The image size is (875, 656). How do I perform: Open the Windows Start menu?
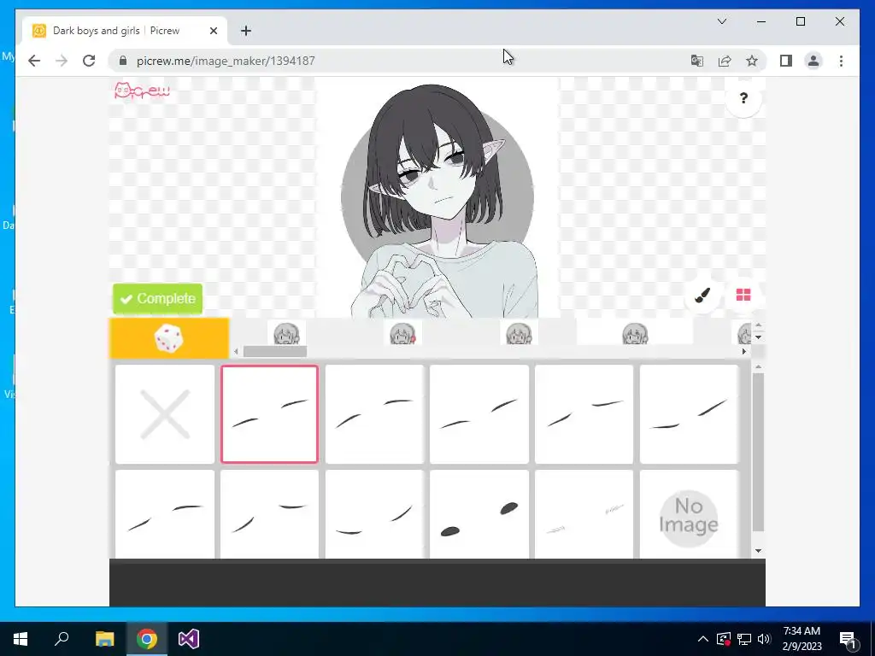(21, 639)
